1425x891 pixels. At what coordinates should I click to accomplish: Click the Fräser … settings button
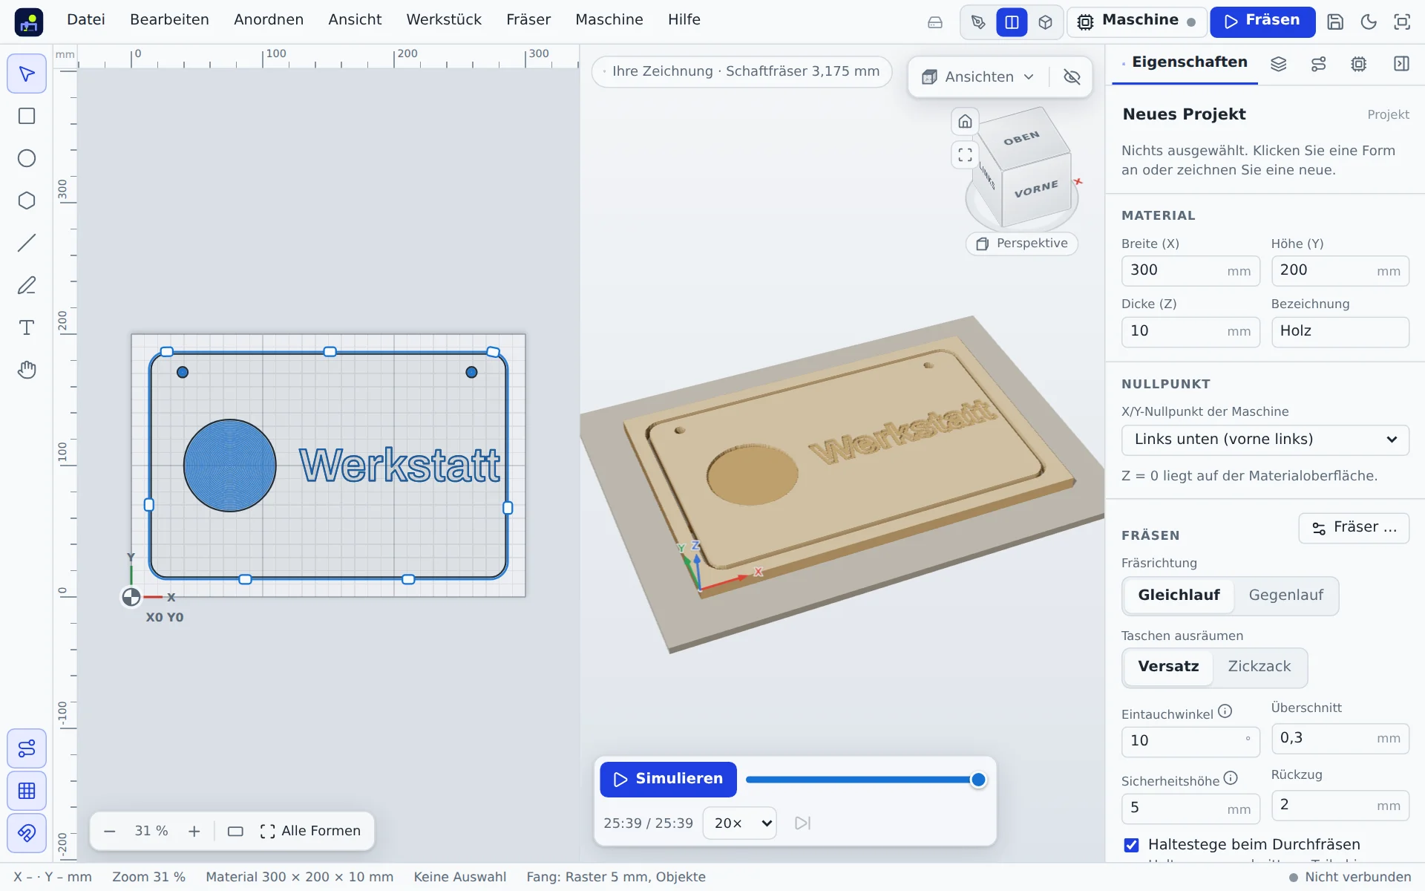(x=1354, y=528)
